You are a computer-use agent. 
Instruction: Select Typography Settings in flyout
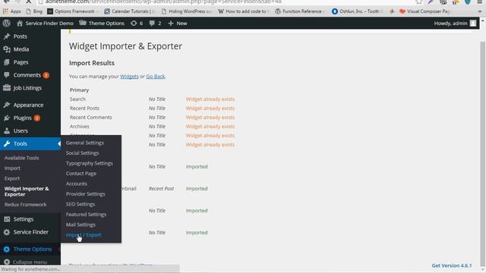click(90, 163)
